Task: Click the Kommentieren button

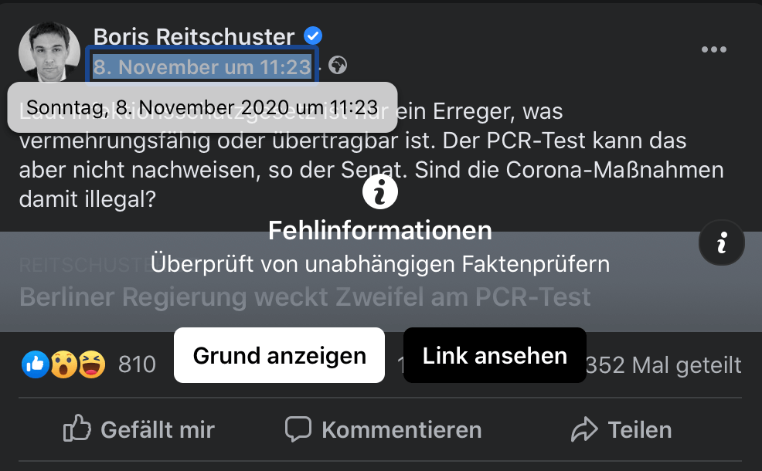Action: click(383, 429)
